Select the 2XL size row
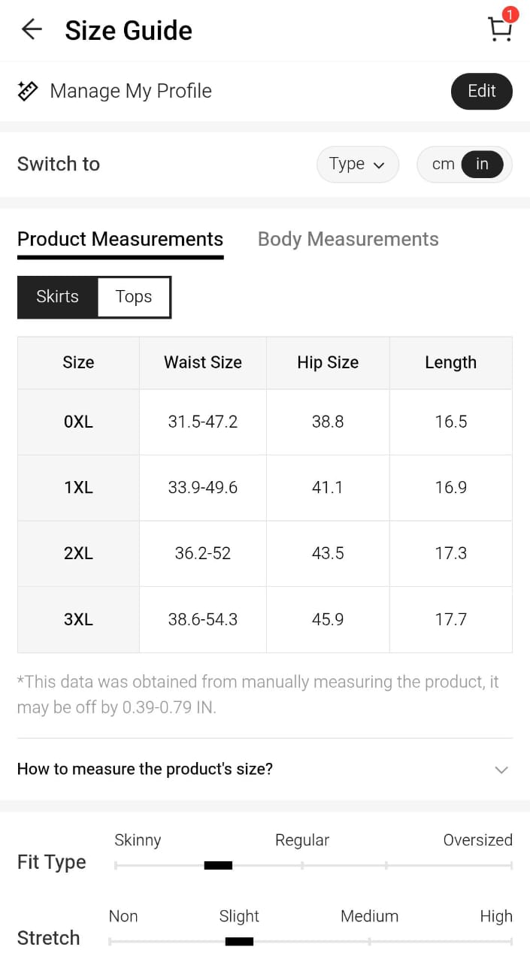The image size is (530, 962). tap(78, 554)
